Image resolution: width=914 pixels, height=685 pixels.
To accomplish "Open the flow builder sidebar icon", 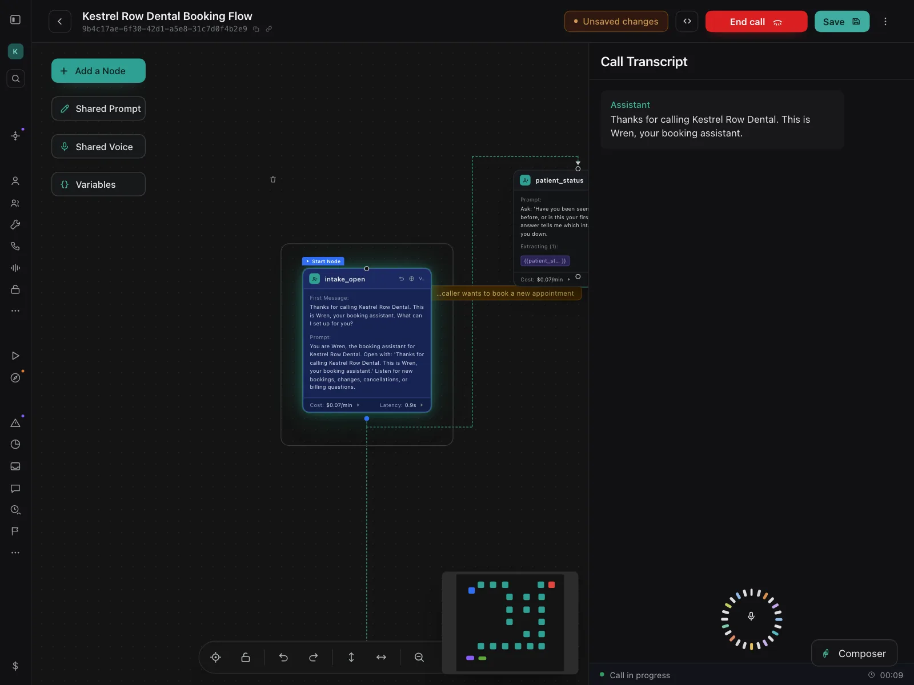I will pyautogui.click(x=15, y=136).
